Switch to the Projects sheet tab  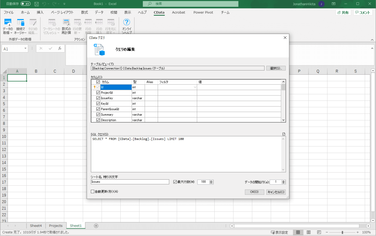(x=56, y=226)
